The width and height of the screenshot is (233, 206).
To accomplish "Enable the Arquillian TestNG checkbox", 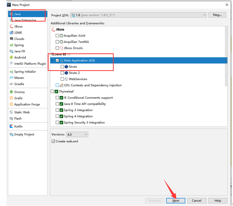I will [57, 42].
